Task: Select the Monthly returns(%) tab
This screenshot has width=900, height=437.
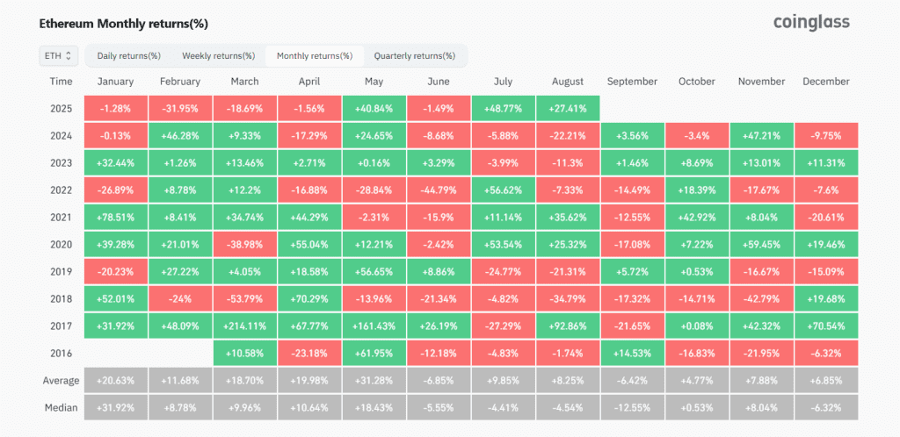Action: 315,56
